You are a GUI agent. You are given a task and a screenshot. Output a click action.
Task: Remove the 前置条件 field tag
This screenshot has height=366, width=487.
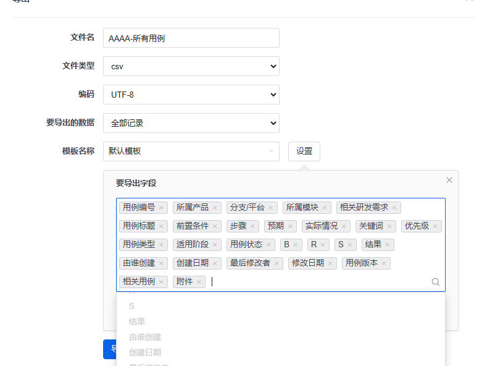(215, 226)
